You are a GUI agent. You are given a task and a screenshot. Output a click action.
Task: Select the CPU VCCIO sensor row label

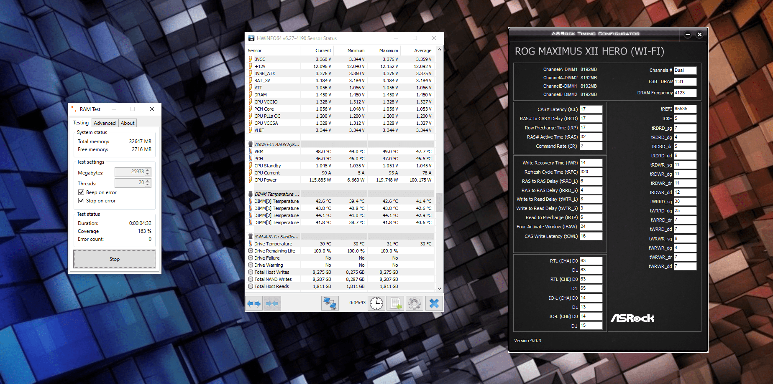[266, 102]
